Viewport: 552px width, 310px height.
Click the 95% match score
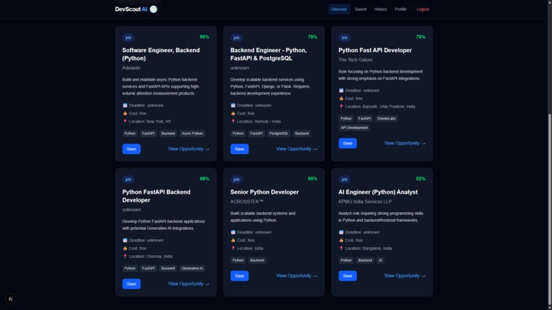click(x=204, y=37)
